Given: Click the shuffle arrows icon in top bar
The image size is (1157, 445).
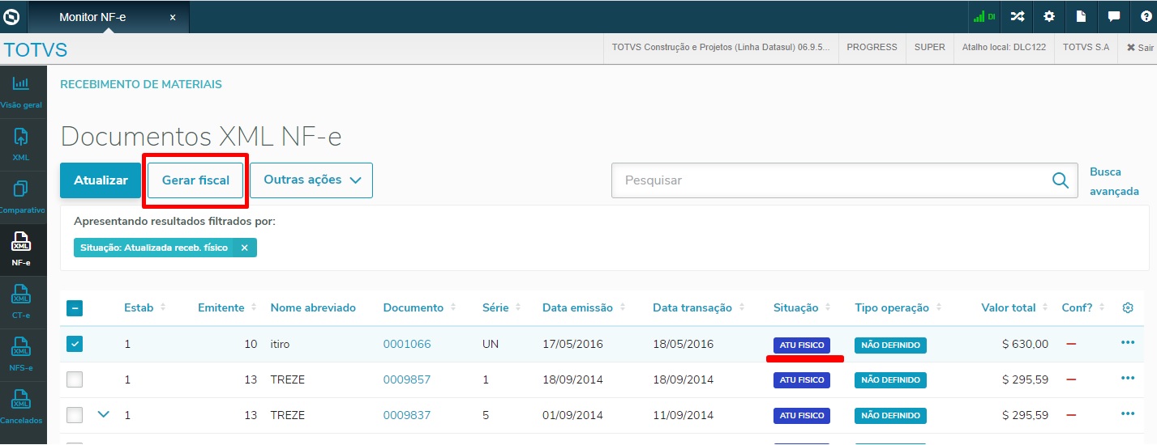Looking at the screenshot, I should point(1018,16).
